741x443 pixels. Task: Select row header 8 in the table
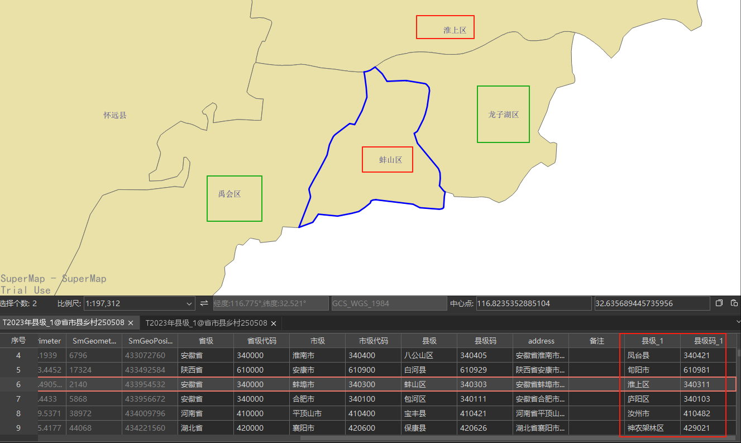tap(18, 413)
